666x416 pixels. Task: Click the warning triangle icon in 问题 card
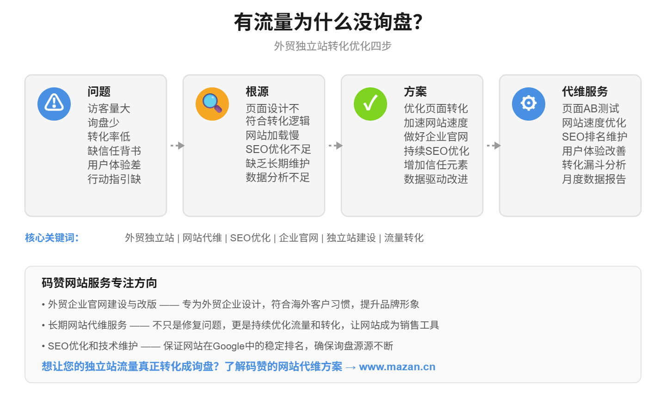54,104
